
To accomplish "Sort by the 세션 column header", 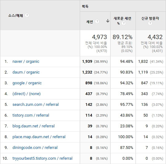I will (90, 22).
